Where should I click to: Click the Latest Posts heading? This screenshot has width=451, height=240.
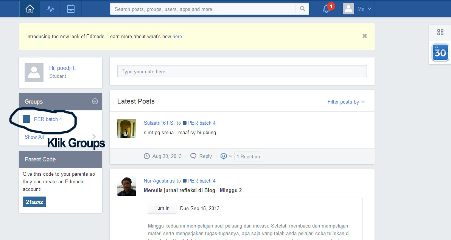(x=136, y=101)
